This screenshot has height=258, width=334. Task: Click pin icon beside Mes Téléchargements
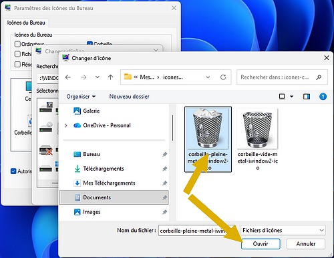click(164, 183)
